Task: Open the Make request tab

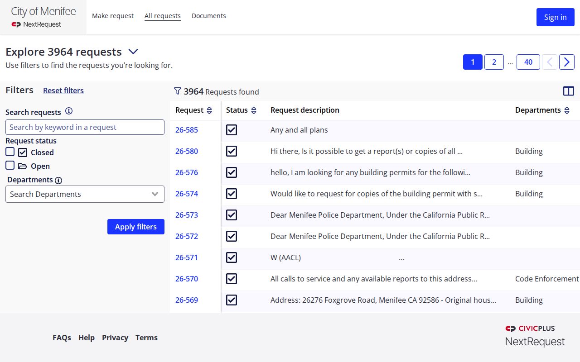Action: (x=113, y=16)
